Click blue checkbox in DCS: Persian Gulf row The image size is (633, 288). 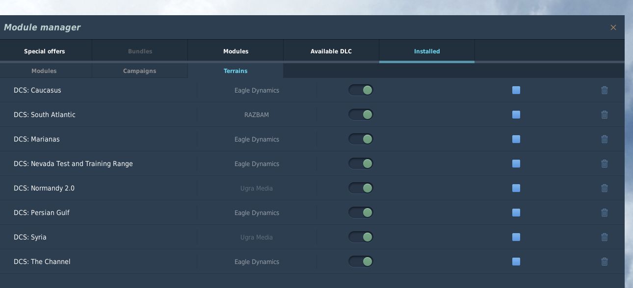(x=516, y=213)
